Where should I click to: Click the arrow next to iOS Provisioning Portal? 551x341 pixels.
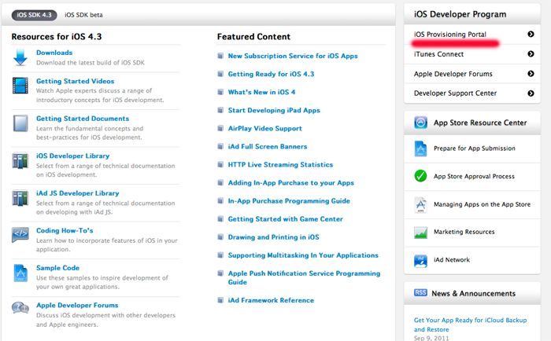(x=531, y=34)
